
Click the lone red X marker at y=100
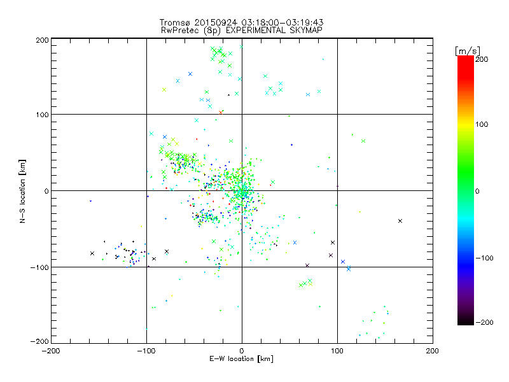(221, 113)
